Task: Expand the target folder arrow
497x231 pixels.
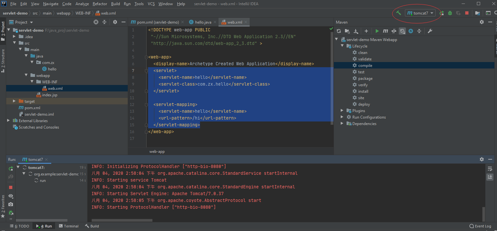Action: (14, 101)
